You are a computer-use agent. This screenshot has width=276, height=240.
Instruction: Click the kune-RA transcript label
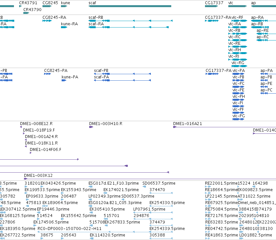[x=69, y=24]
